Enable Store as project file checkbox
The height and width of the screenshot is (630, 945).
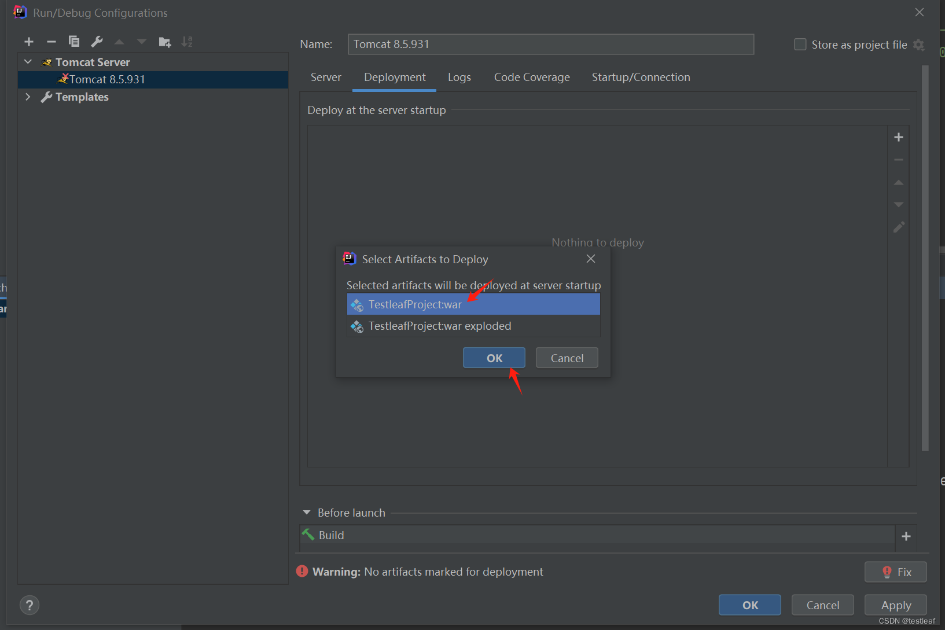[800, 45]
